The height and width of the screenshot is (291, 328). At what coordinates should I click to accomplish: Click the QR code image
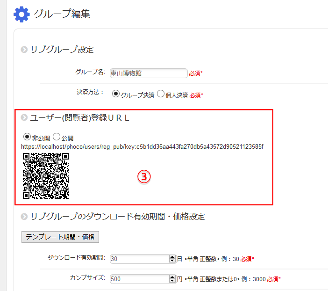click(46, 175)
